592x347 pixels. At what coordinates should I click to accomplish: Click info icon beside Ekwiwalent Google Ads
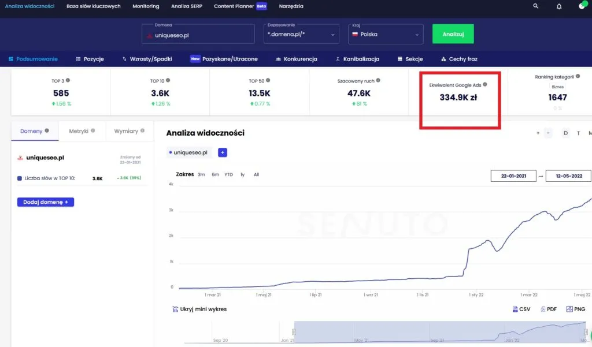click(485, 84)
